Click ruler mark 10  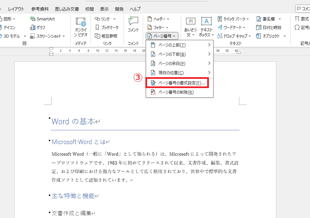97,51
